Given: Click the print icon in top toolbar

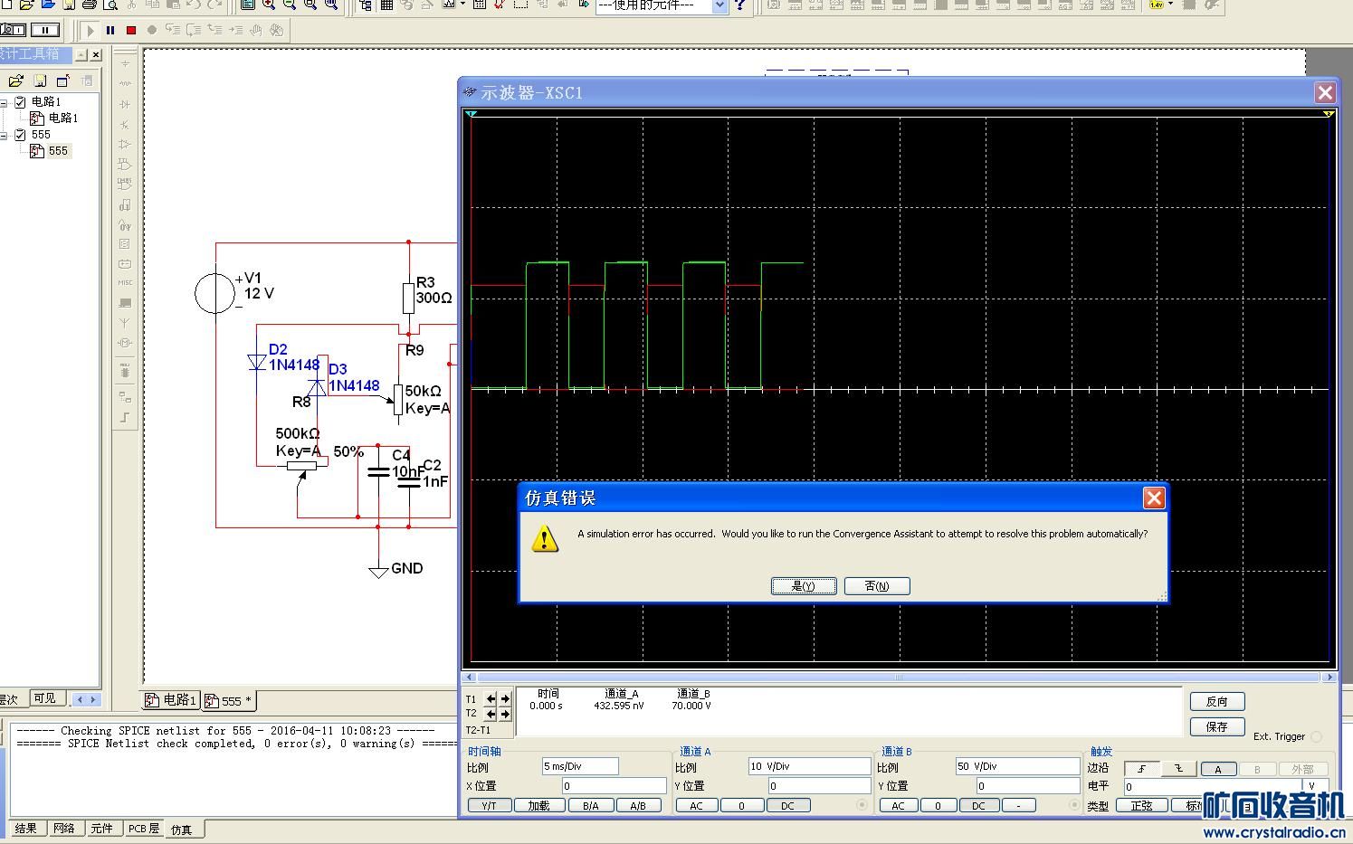Looking at the screenshot, I should click(x=90, y=5).
